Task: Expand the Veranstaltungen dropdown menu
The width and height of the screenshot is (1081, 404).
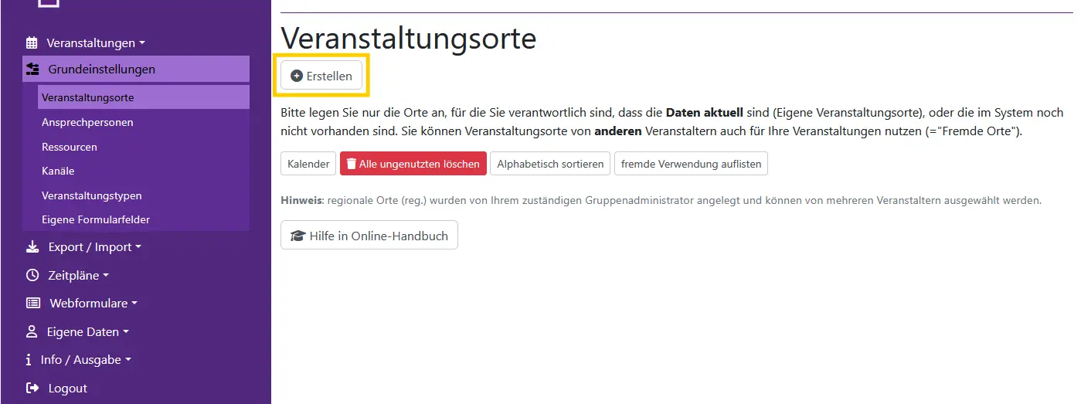Action: [95, 43]
